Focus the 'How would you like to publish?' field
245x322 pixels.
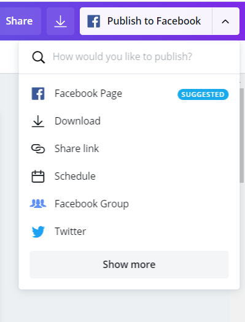(129, 57)
